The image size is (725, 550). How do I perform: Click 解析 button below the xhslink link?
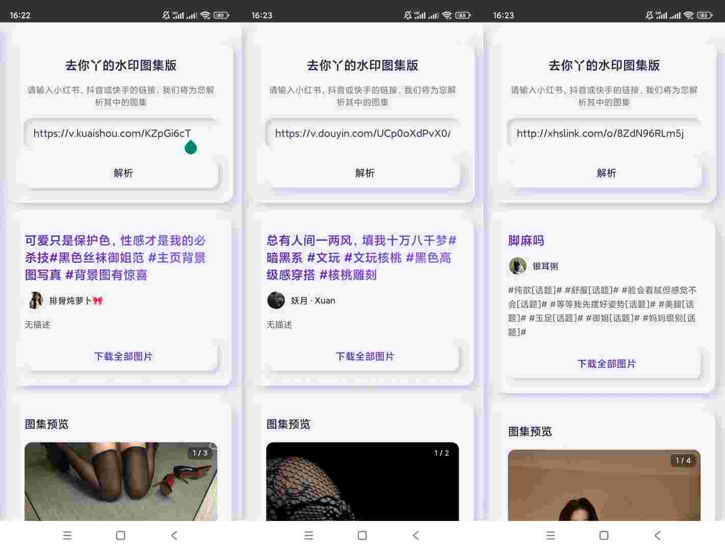pyautogui.click(x=606, y=173)
